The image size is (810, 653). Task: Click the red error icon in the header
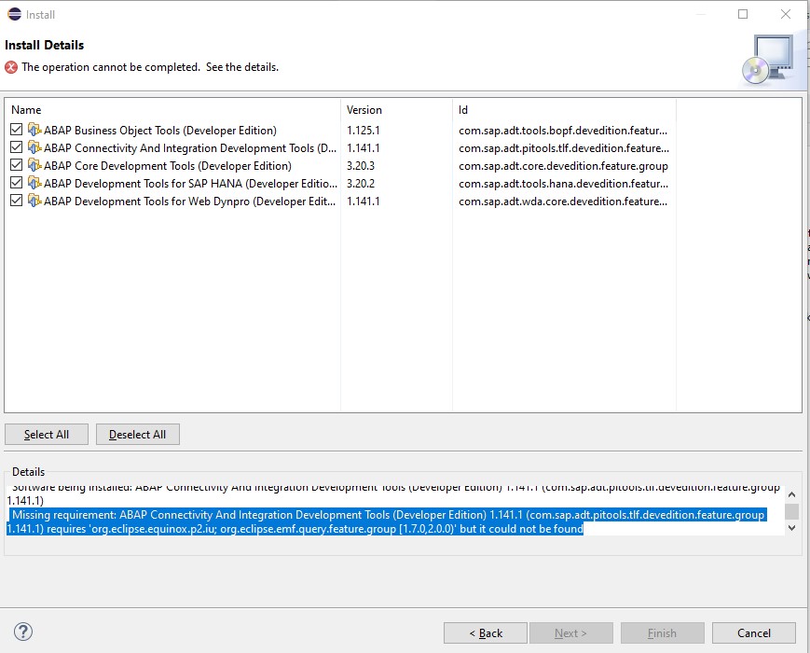click(x=11, y=67)
